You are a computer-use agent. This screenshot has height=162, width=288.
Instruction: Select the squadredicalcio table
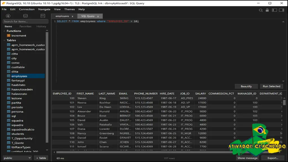pyautogui.click(x=23, y=129)
